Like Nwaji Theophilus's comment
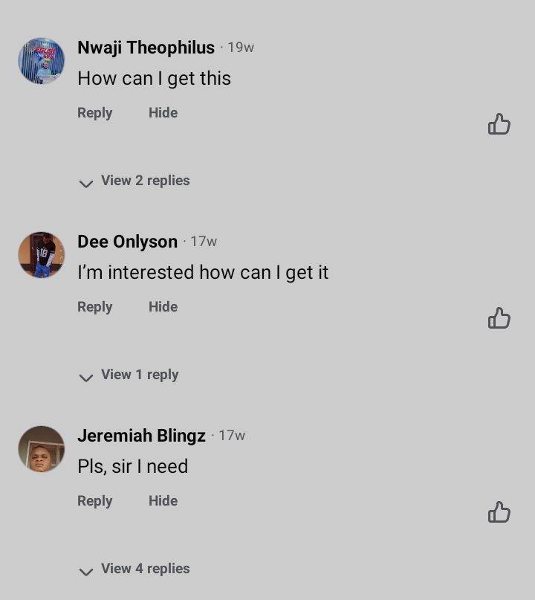 (499, 124)
